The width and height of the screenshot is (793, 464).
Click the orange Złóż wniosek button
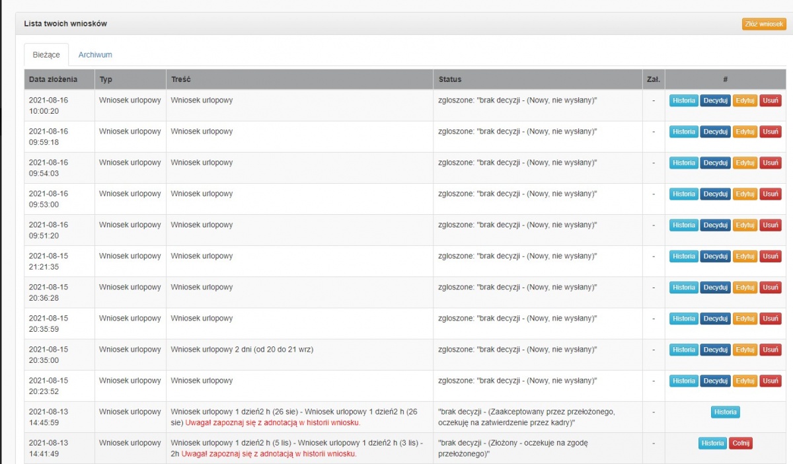coord(764,24)
